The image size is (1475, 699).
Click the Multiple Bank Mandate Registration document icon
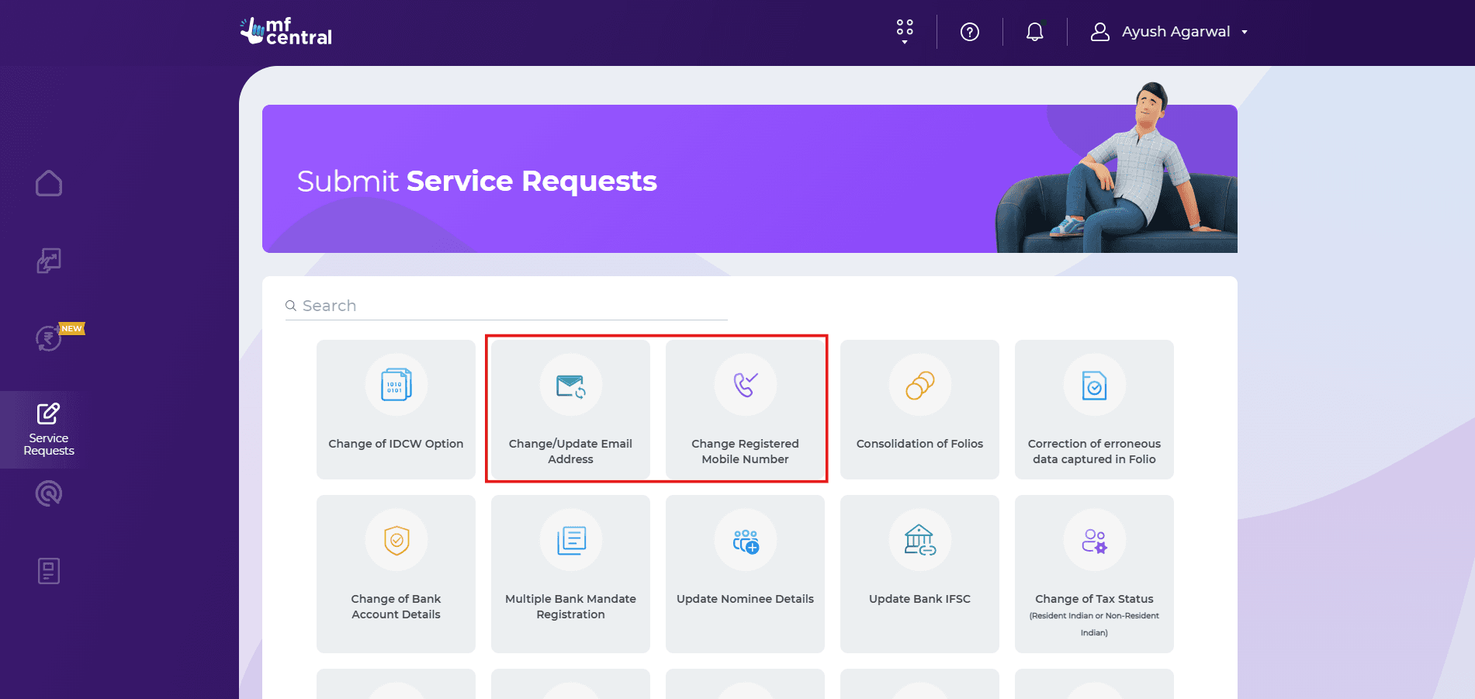click(571, 540)
